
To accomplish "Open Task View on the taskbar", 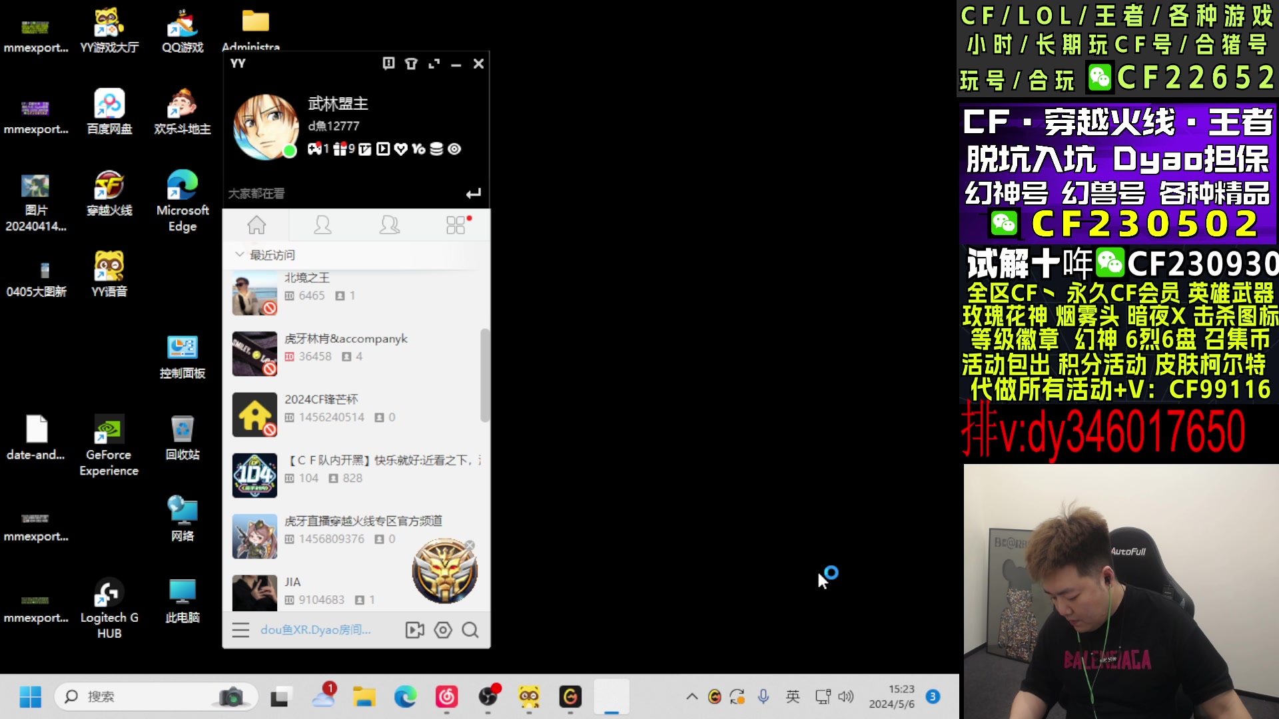I will 280,697.
